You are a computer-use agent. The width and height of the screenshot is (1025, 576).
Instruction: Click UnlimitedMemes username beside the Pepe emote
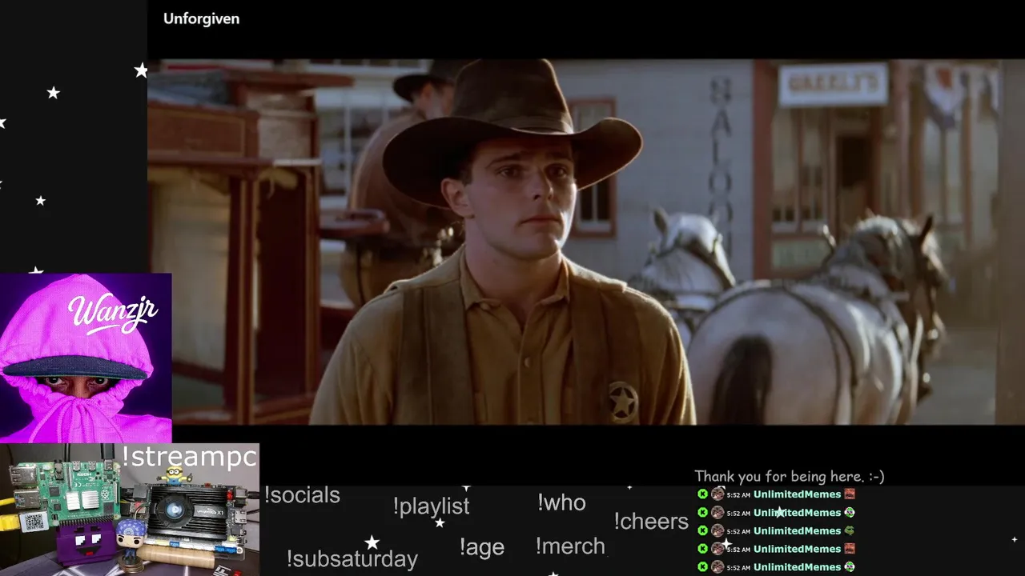[x=797, y=531]
